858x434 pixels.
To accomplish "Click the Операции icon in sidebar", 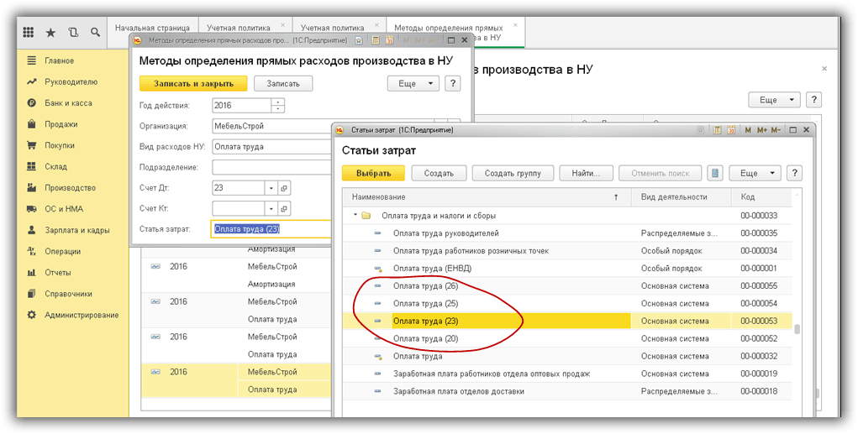I will tap(32, 252).
